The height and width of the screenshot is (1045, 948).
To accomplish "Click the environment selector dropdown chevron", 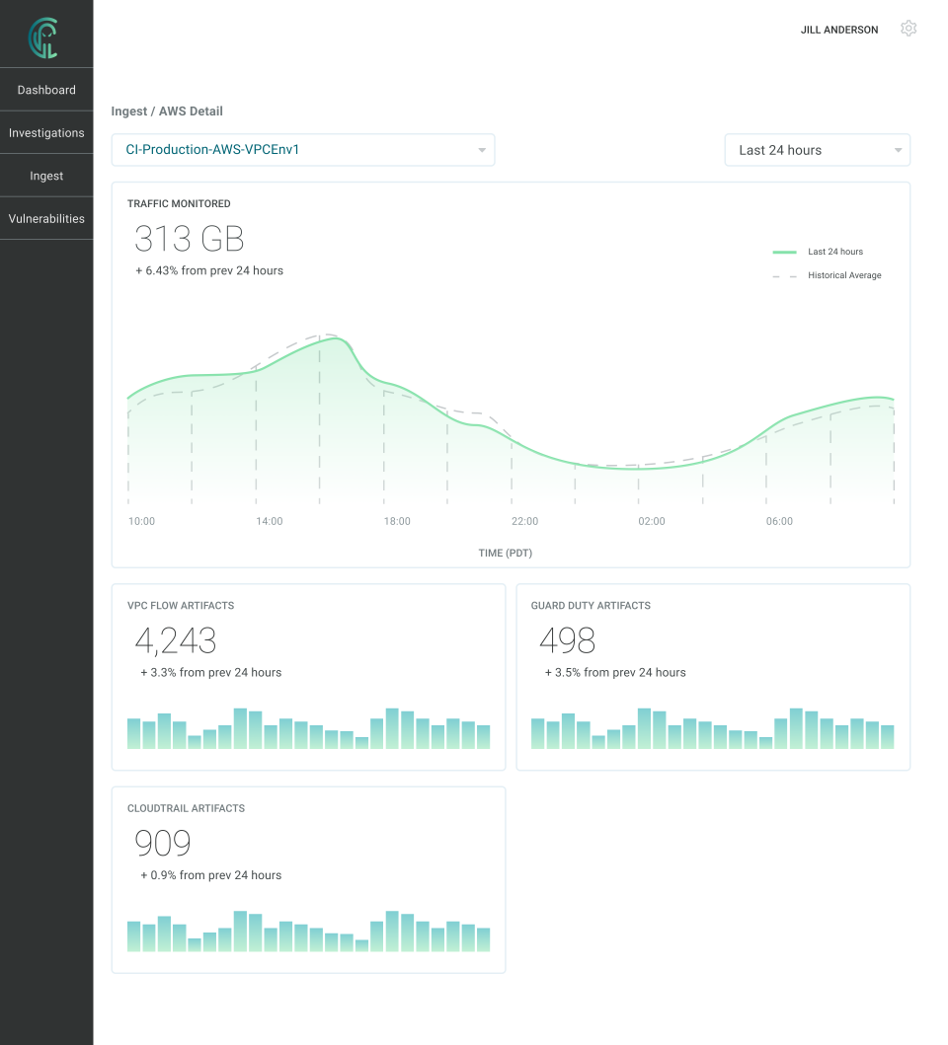I will [x=482, y=150].
